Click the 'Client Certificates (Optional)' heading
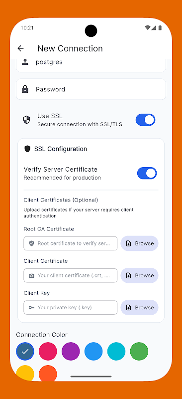Image resolution: width=182 pixels, height=399 pixels. (61, 200)
